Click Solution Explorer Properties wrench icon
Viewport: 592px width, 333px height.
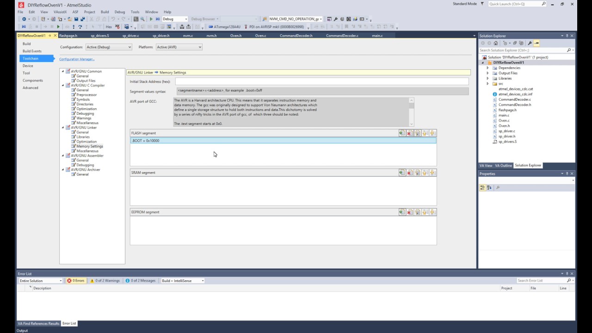[x=530, y=43]
